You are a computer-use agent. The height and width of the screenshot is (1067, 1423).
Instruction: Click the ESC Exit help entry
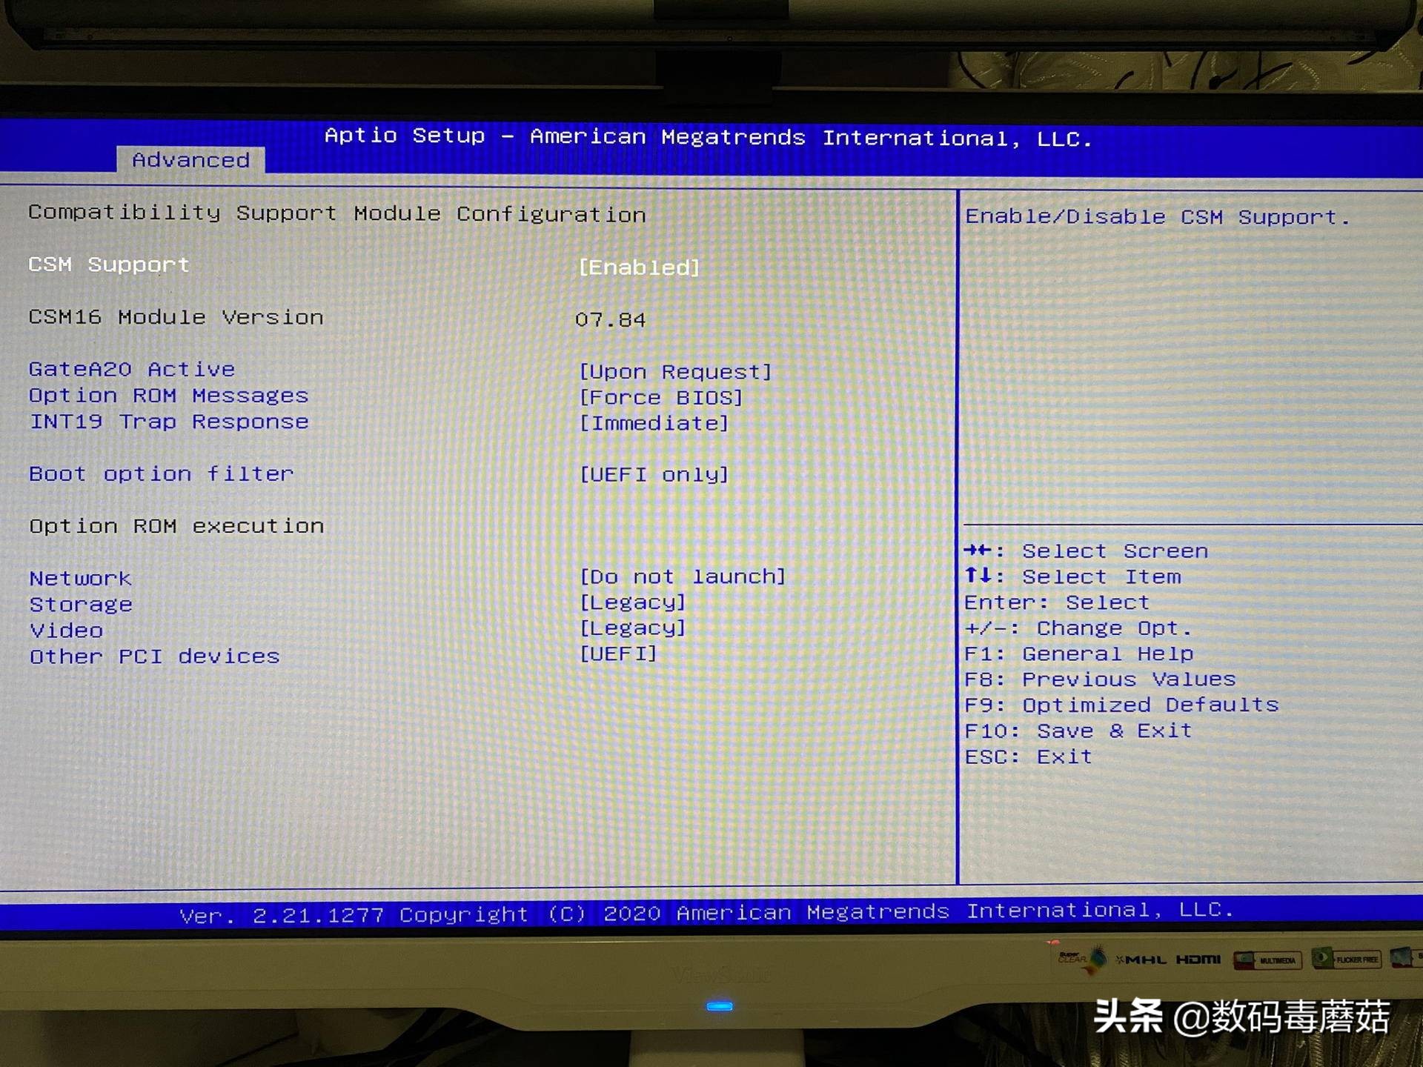click(x=1028, y=756)
